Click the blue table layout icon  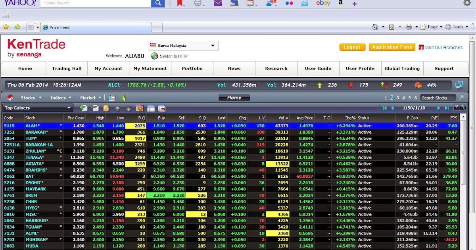click(x=151, y=108)
